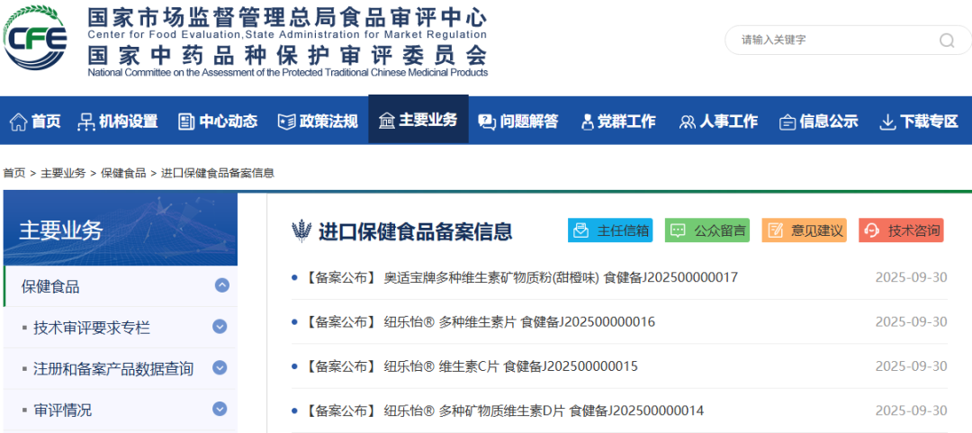Click the news icon beside 中心动态

186,122
